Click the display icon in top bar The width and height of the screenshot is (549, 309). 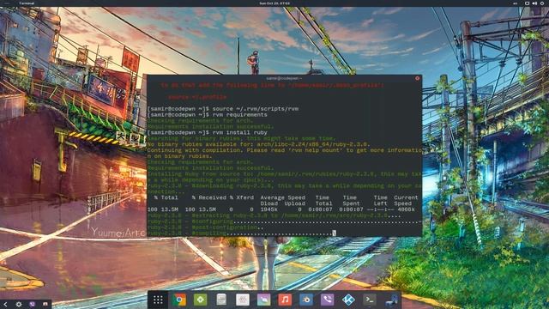pos(527,3)
